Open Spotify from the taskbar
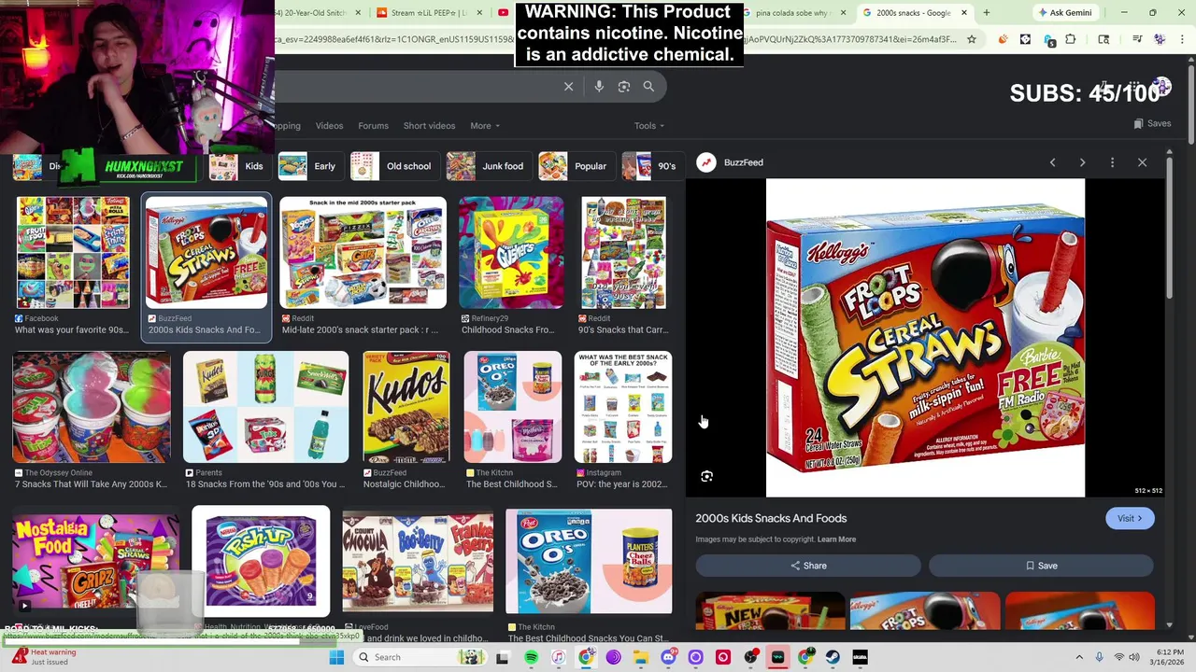 (x=531, y=657)
